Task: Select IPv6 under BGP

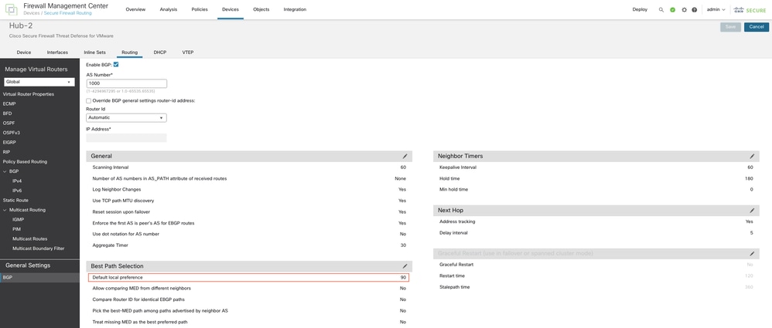Action: 17,191
